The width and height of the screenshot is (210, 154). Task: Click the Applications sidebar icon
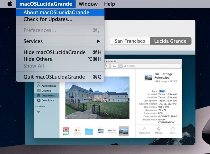[x=39, y=86]
